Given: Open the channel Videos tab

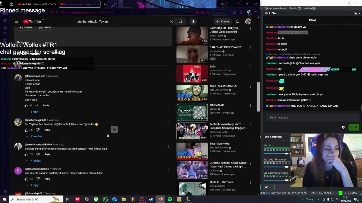Looking at the screenshot, I should [x=26, y=27].
